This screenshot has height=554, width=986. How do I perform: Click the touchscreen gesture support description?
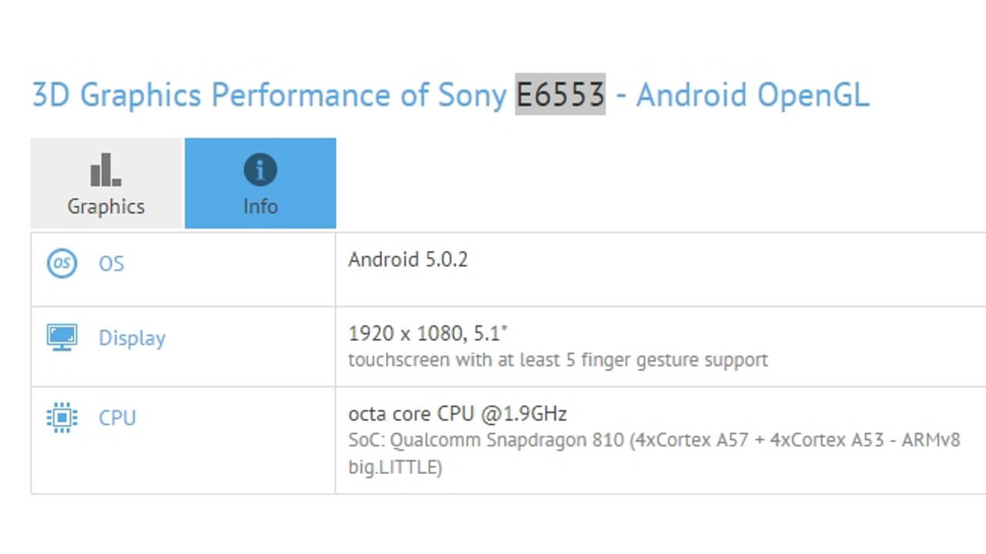point(558,359)
